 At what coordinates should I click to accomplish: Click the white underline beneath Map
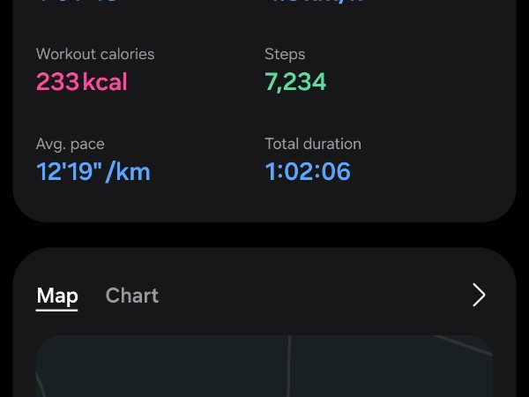point(57,310)
